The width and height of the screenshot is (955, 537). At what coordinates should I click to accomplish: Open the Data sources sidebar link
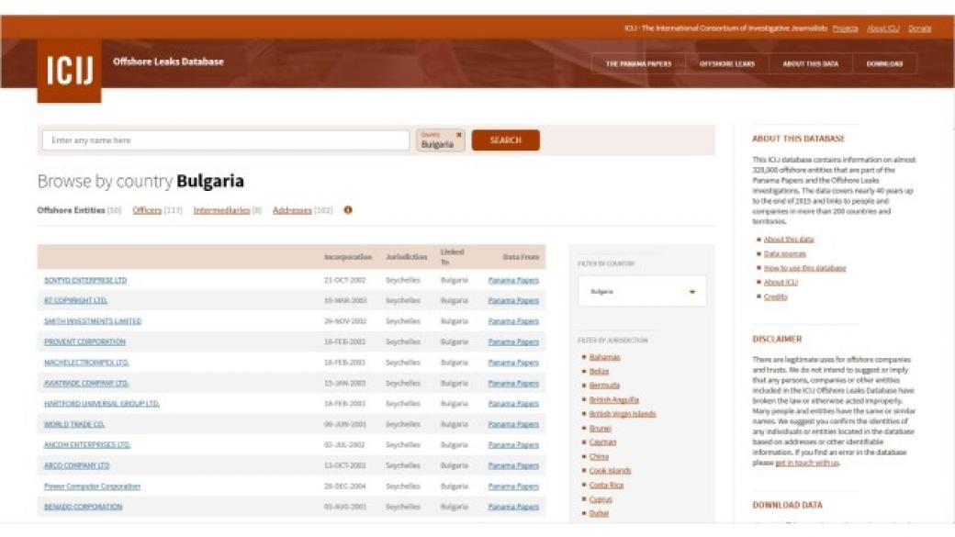coord(784,254)
